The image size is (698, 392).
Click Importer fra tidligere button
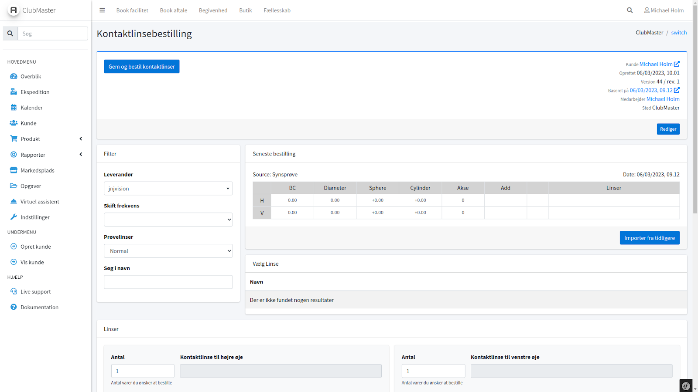tap(649, 238)
